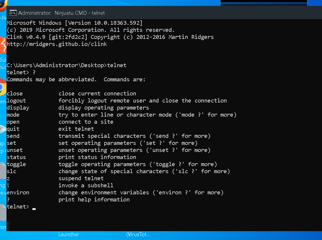This screenshot has height=240, width=322.
Task: Click the CMD window icon in title bar
Action: [13, 13]
